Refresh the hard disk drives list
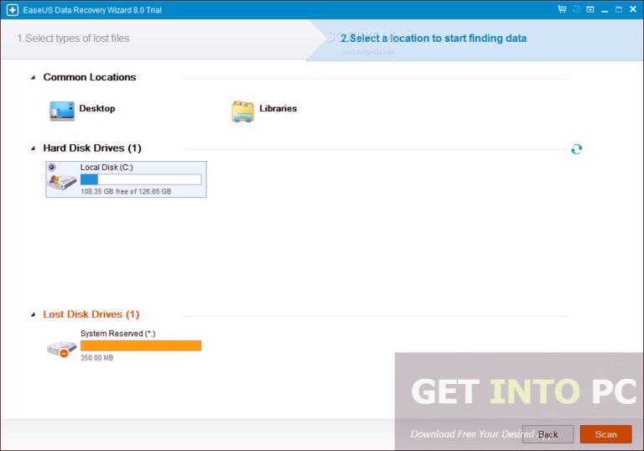The width and height of the screenshot is (644, 451). (577, 148)
